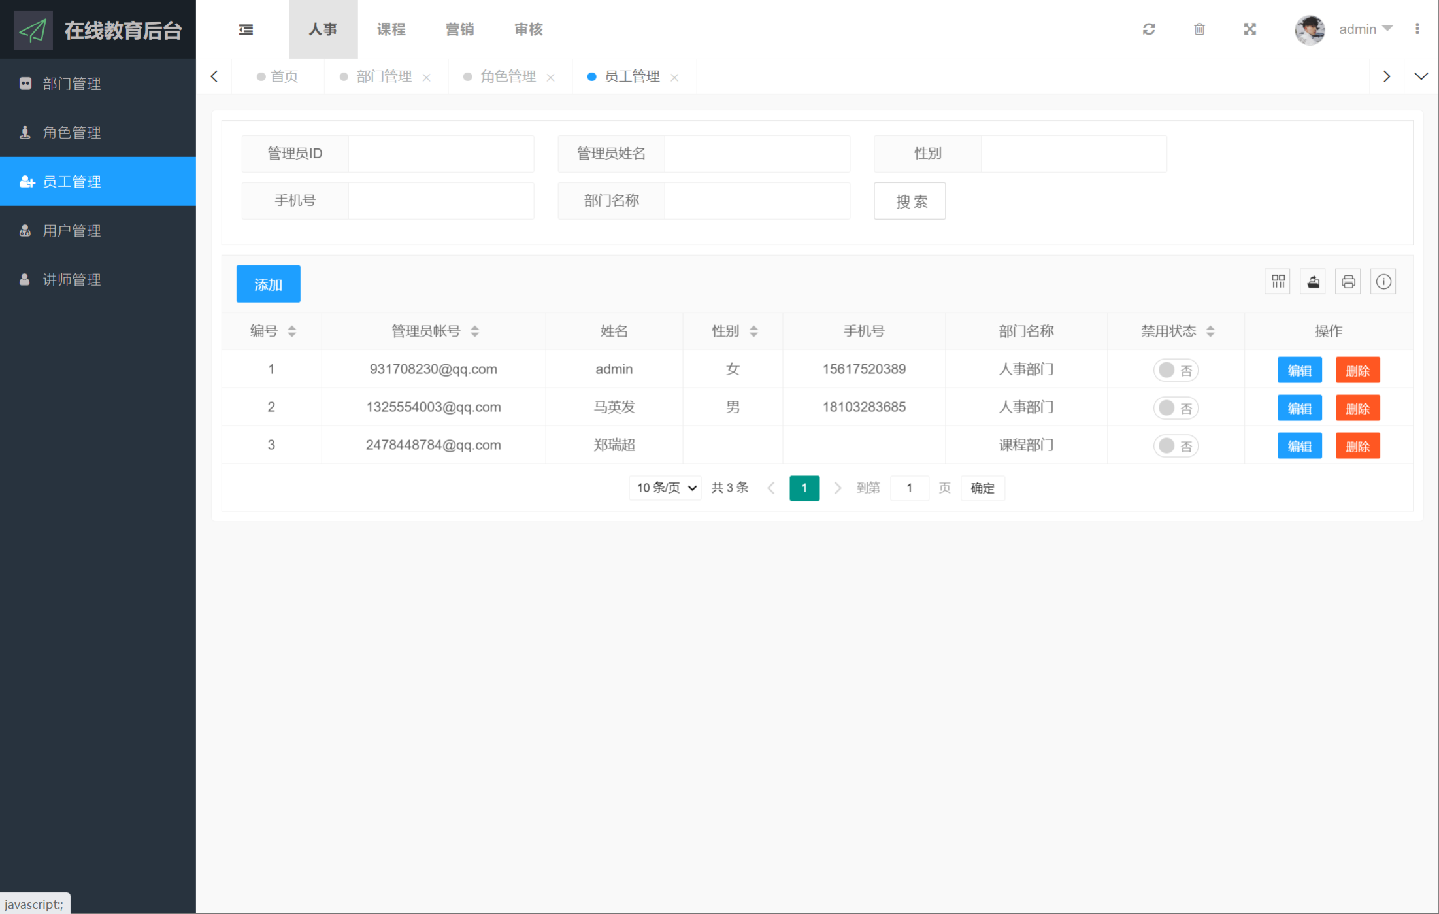Expand the admin user dropdown
The image size is (1439, 914).
(1365, 29)
